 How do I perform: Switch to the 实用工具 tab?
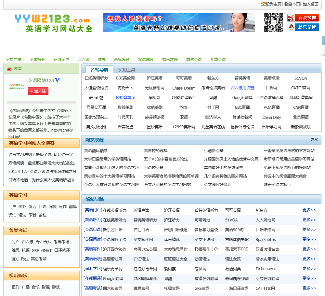point(127,69)
